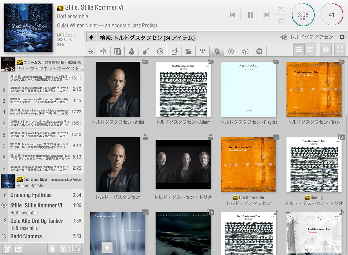Open the TIDAL source tab

point(203,51)
